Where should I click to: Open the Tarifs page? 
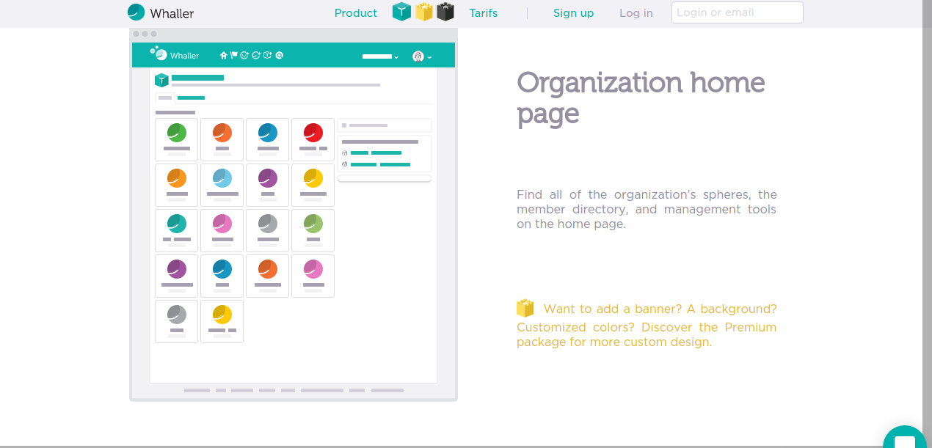pyautogui.click(x=484, y=13)
